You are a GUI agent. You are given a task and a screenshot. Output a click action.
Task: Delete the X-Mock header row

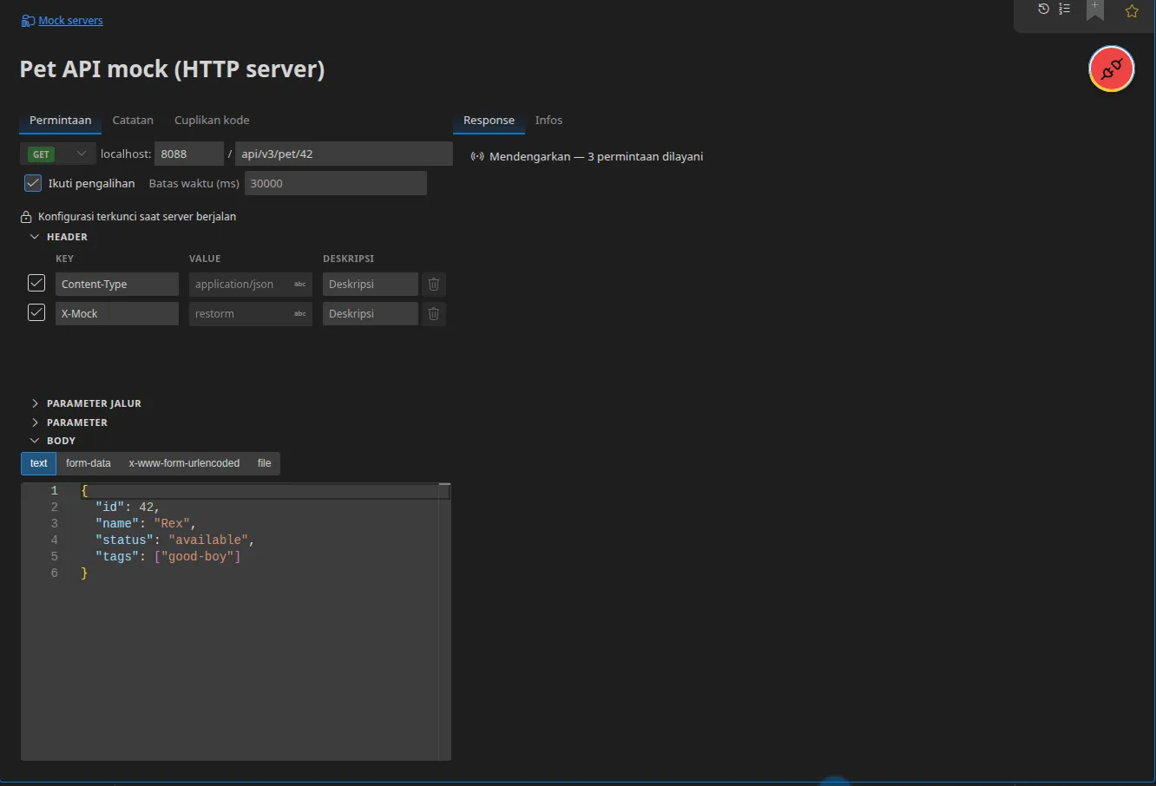pyautogui.click(x=434, y=314)
